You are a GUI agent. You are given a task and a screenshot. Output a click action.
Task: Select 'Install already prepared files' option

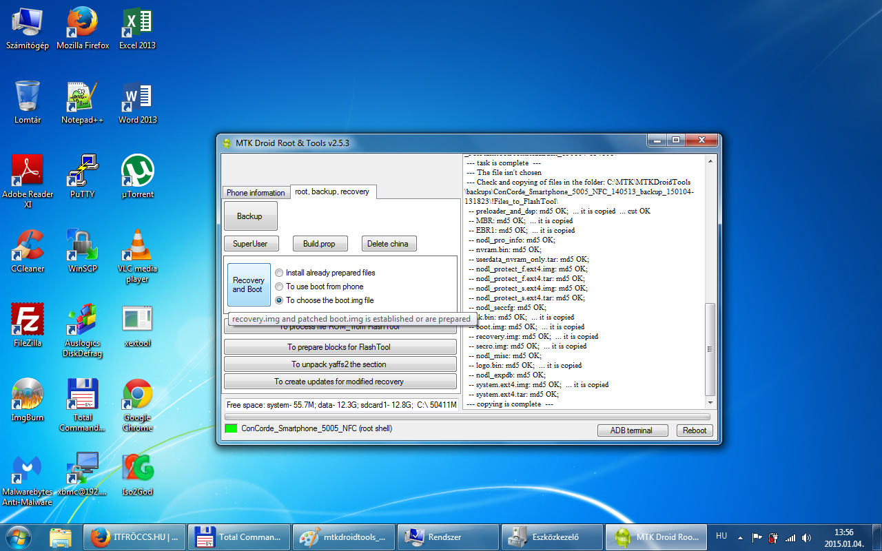(x=279, y=273)
